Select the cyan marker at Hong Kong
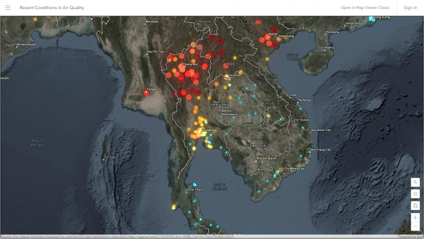The image size is (424, 239). pyautogui.click(x=373, y=19)
